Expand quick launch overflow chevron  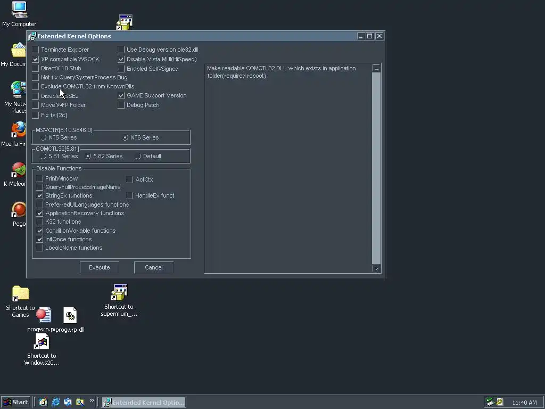pyautogui.click(x=92, y=400)
